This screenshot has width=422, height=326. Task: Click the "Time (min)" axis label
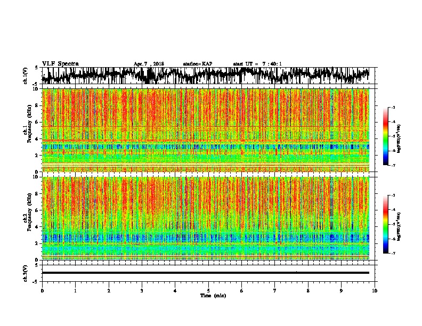(x=213, y=296)
